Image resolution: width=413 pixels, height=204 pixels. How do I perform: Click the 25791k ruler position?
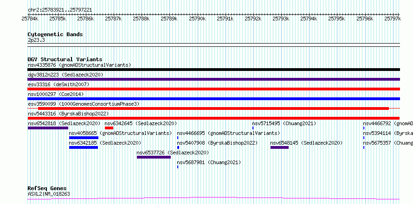click(x=225, y=19)
